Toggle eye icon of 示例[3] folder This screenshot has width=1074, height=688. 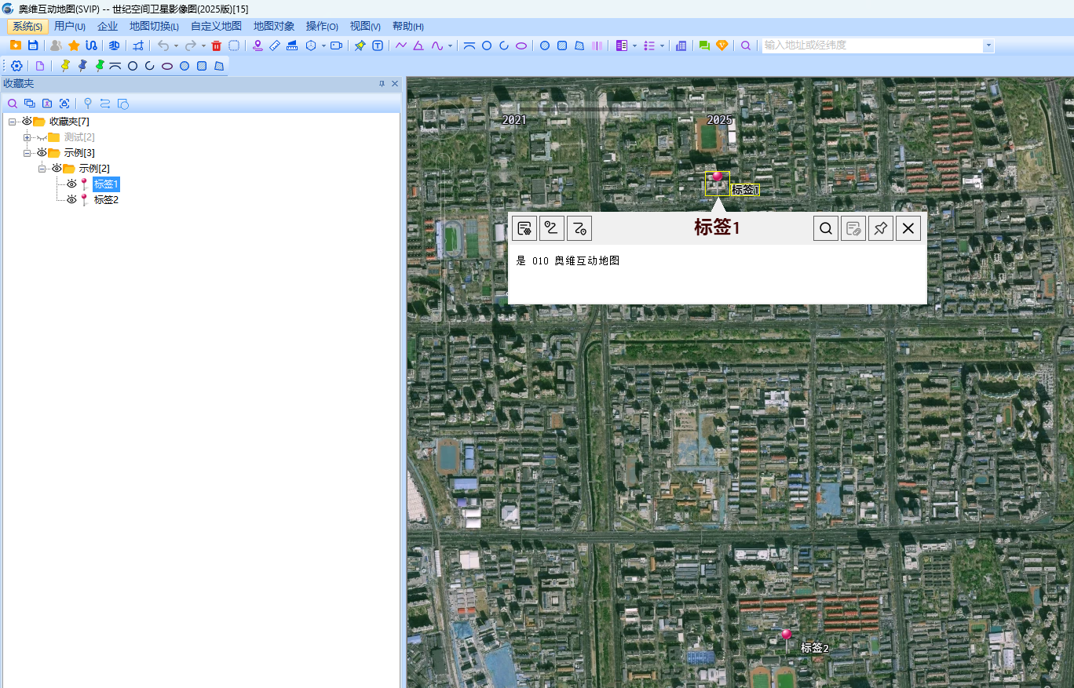click(x=42, y=153)
